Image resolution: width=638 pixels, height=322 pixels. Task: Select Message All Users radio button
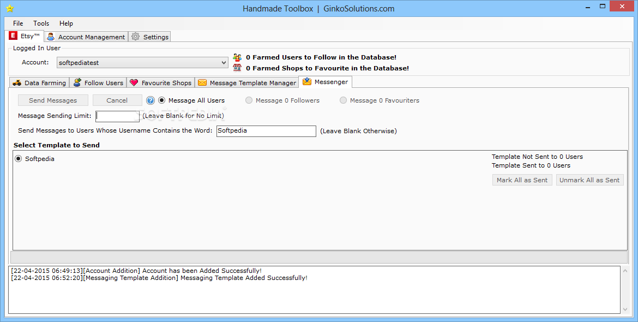162,100
